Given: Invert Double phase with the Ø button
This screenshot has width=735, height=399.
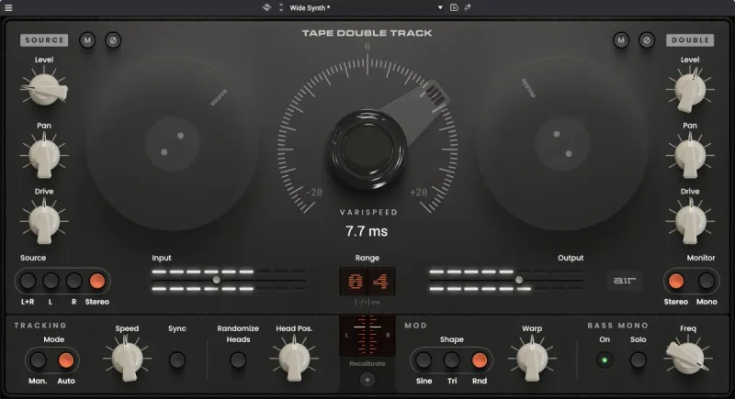Looking at the screenshot, I should coord(647,40).
